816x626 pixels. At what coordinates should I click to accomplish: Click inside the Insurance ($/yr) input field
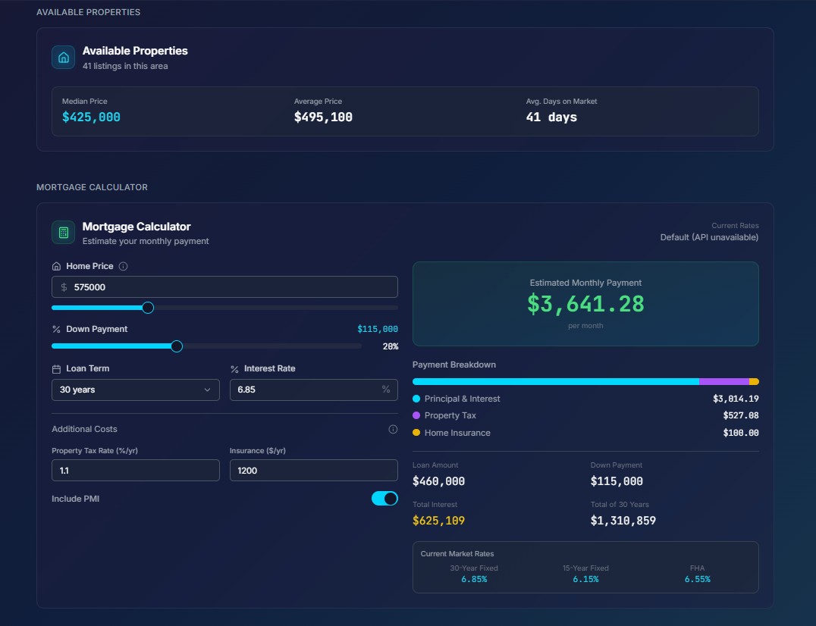coord(313,470)
